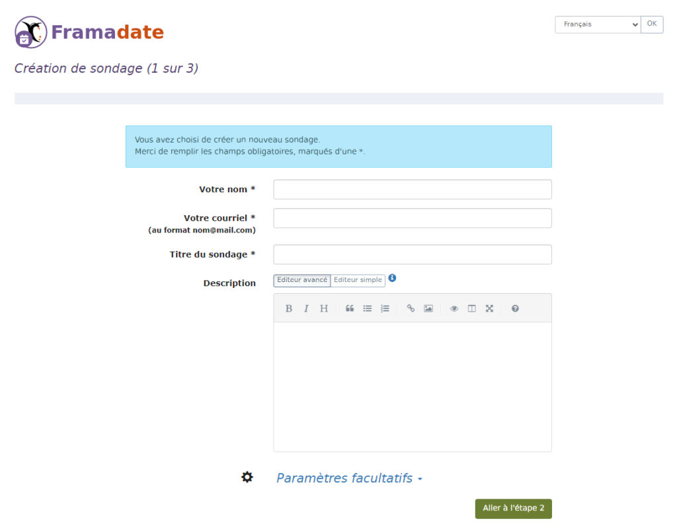Click the Aller à l'étape 2 button
The width and height of the screenshot is (677, 523).
coord(513,508)
